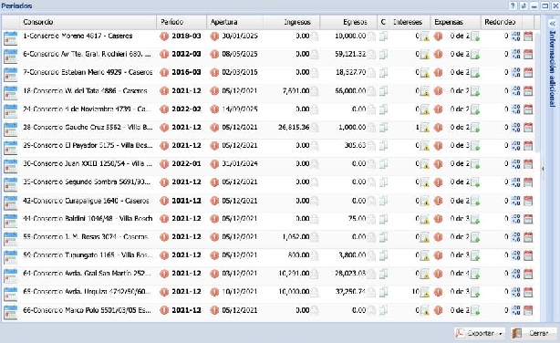Click the 26,815.36 Ingresos value
The width and height of the screenshot is (560, 343).
pyautogui.click(x=294, y=127)
